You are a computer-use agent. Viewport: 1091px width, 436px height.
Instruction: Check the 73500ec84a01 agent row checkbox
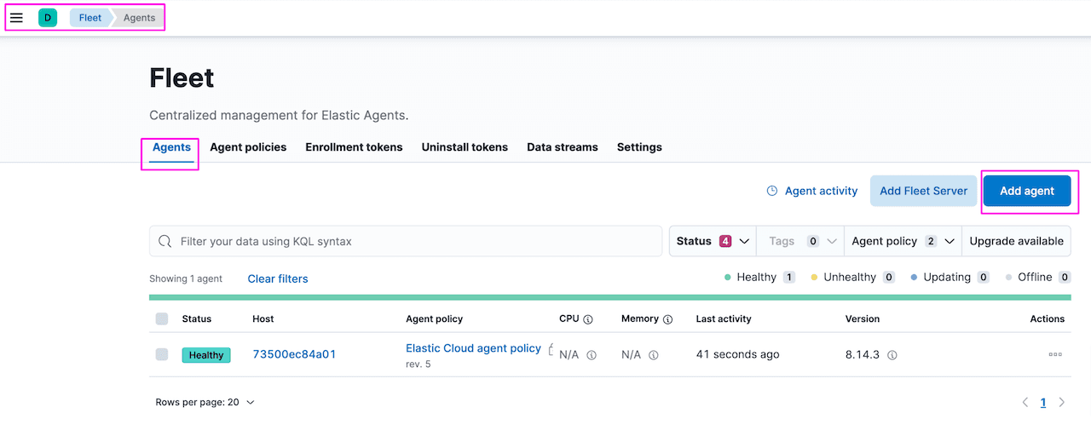[x=162, y=354]
